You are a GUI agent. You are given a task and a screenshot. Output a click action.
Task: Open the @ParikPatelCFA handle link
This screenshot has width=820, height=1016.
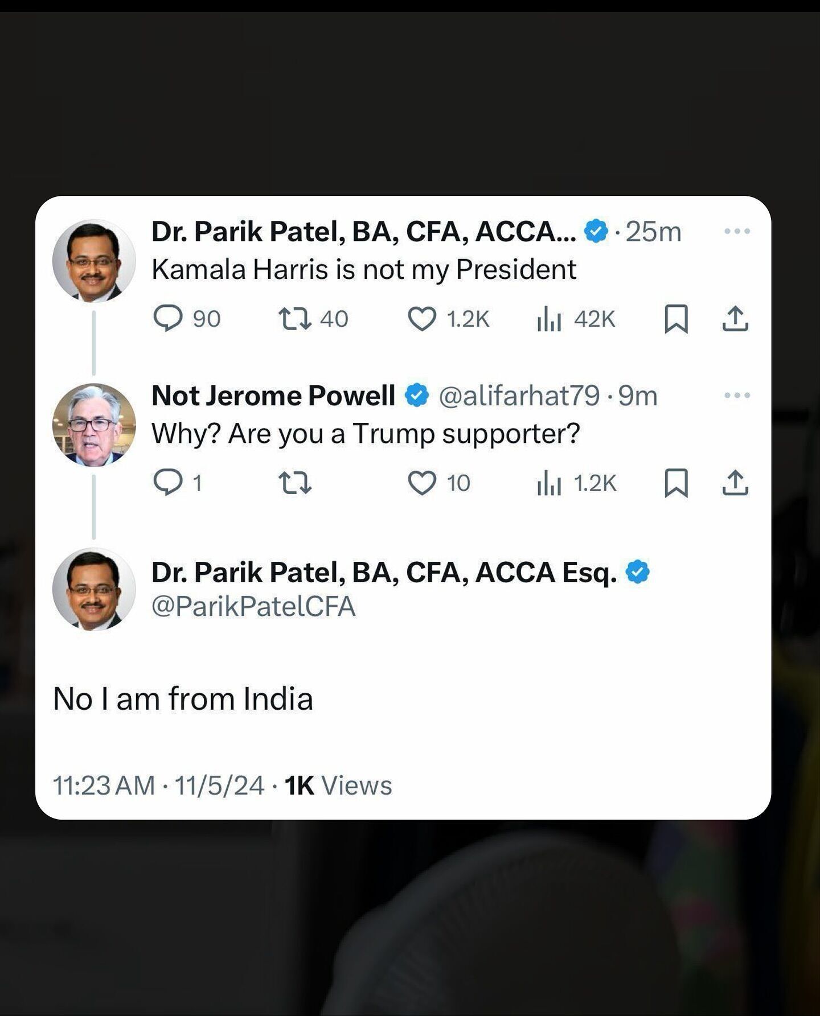(x=253, y=606)
